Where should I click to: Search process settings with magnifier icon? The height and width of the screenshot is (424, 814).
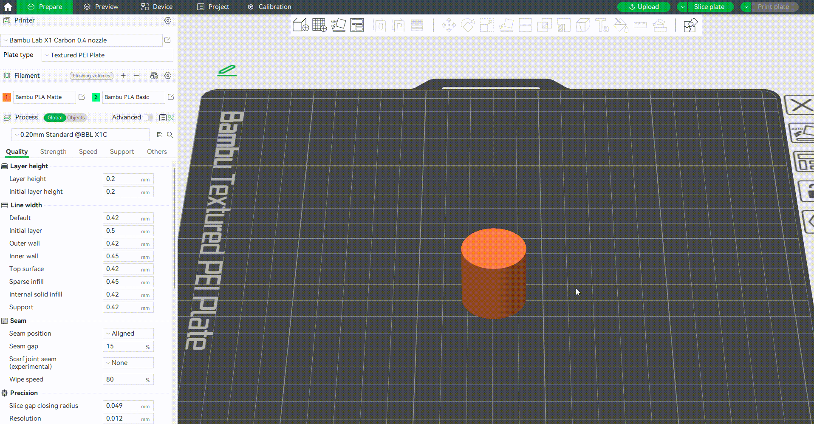point(170,135)
